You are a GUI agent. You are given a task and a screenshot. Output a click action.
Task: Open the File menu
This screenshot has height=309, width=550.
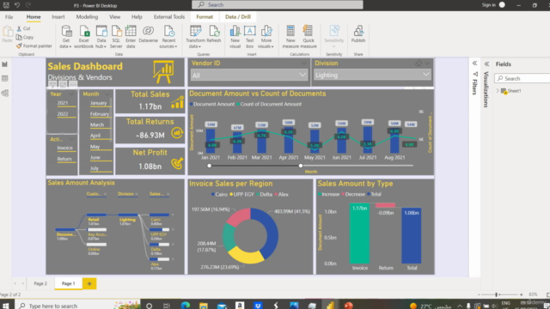(x=9, y=17)
